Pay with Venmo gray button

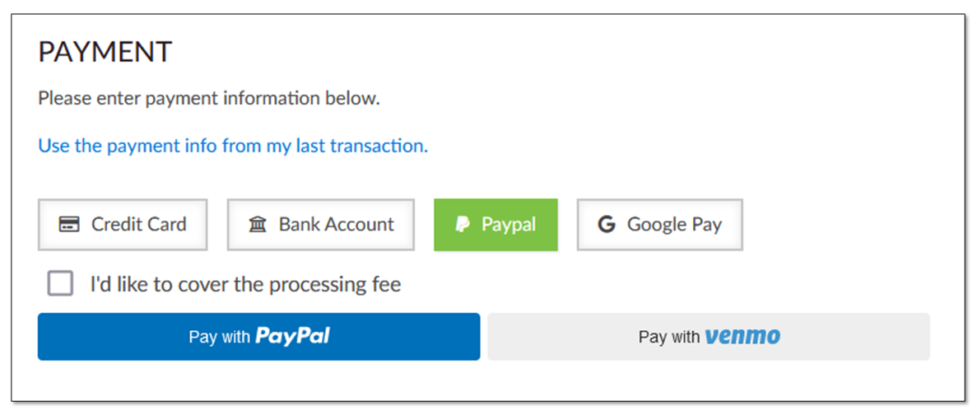point(709,337)
